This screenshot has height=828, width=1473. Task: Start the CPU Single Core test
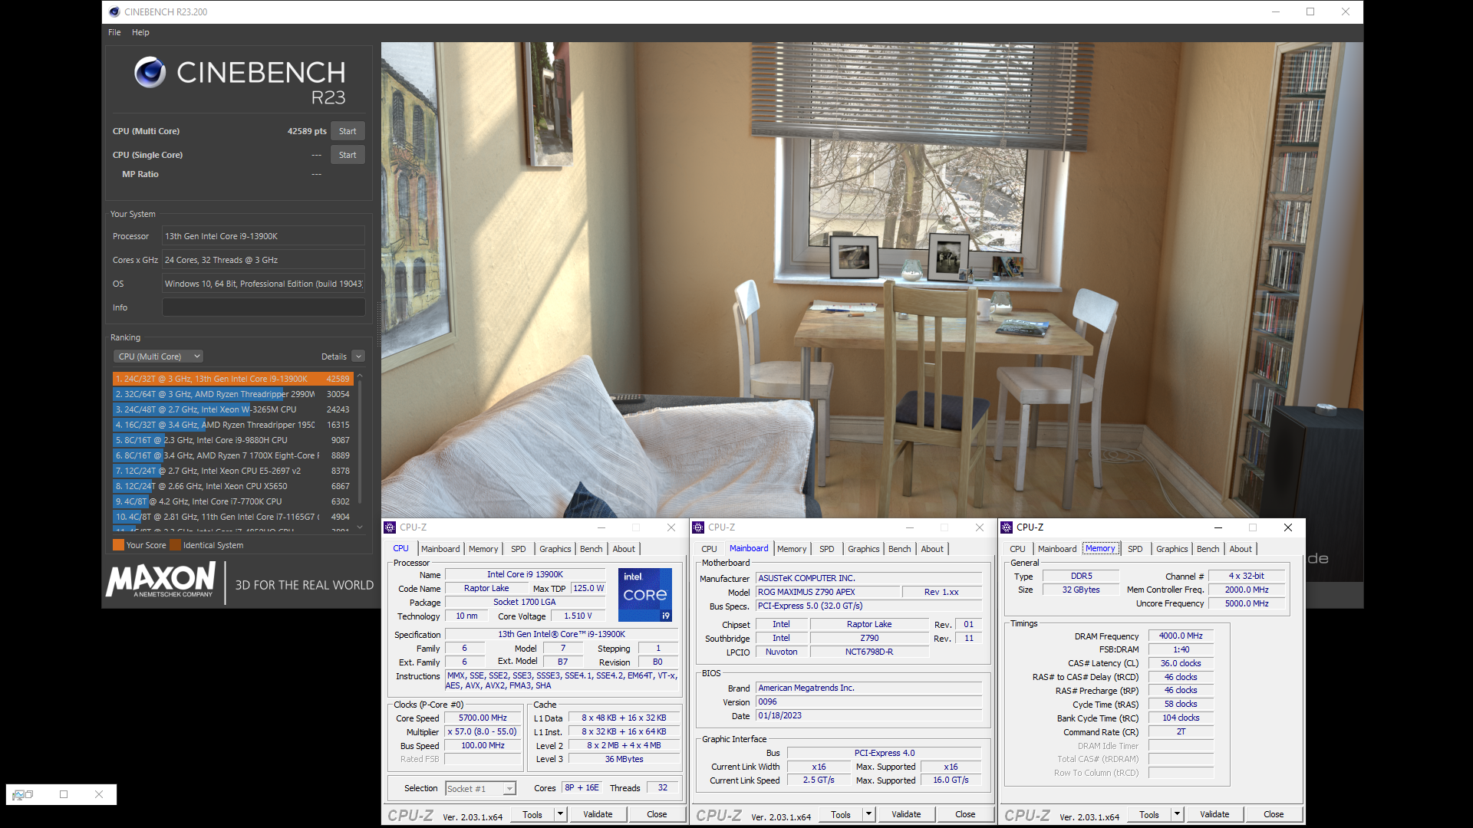tap(348, 155)
